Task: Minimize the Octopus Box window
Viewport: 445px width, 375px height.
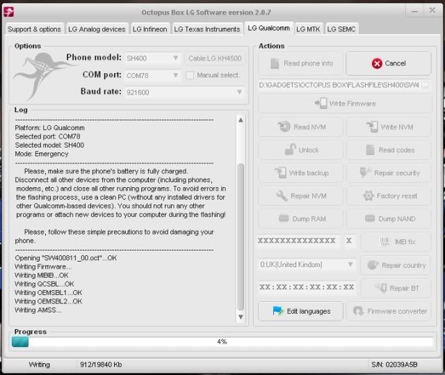Action: [x=414, y=11]
